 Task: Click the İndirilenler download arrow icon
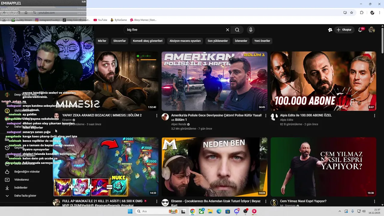click(x=7, y=187)
